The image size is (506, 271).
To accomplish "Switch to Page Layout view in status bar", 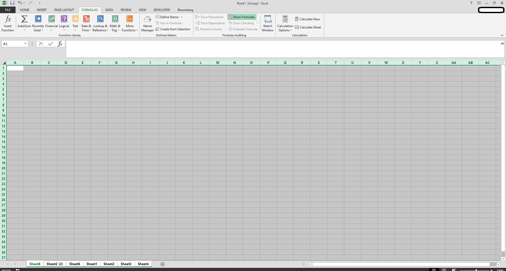I will pyautogui.click(x=444, y=270).
